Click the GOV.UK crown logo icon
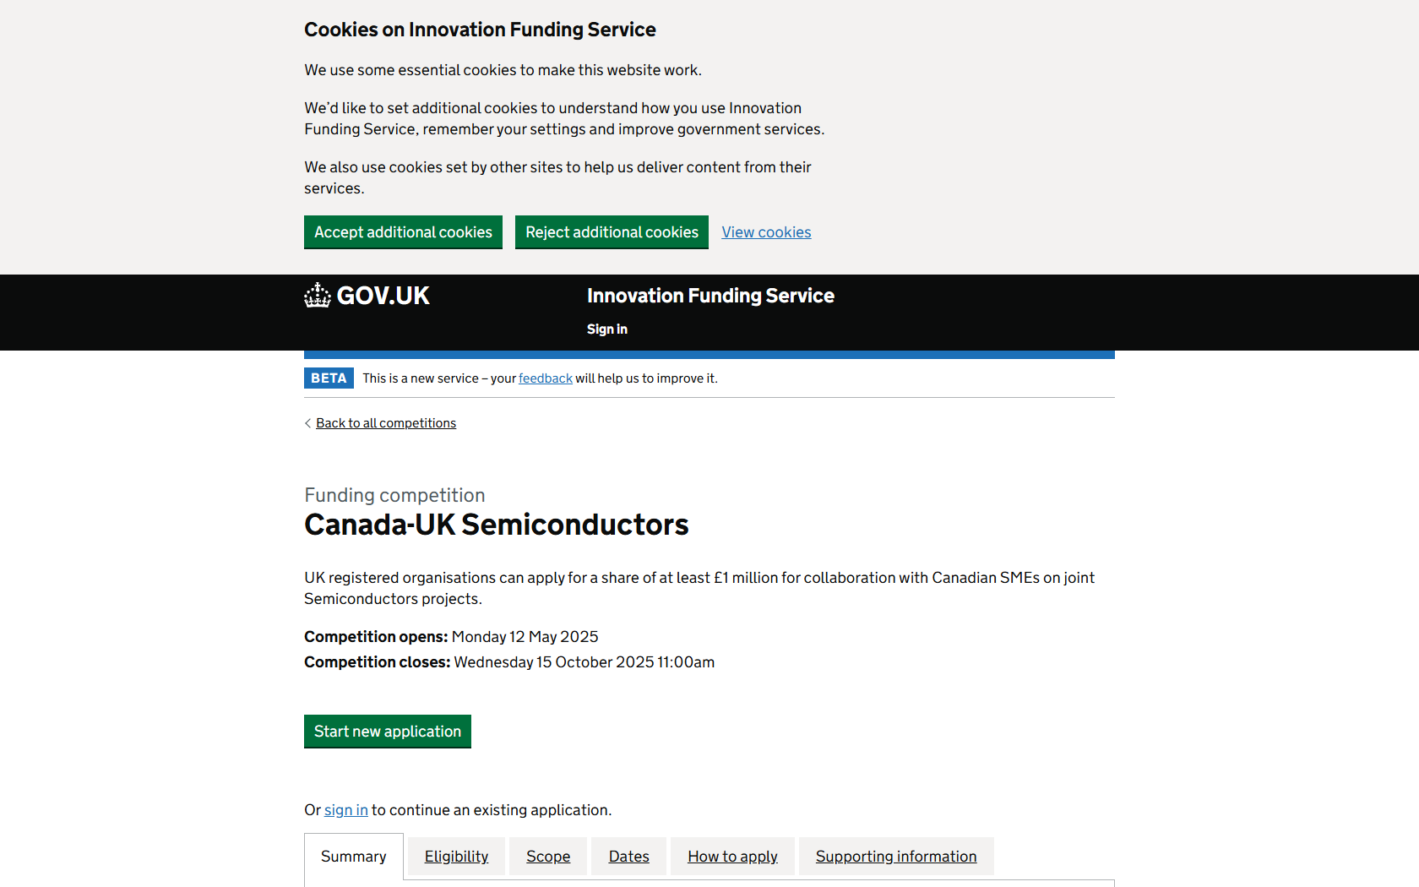 pos(318,296)
